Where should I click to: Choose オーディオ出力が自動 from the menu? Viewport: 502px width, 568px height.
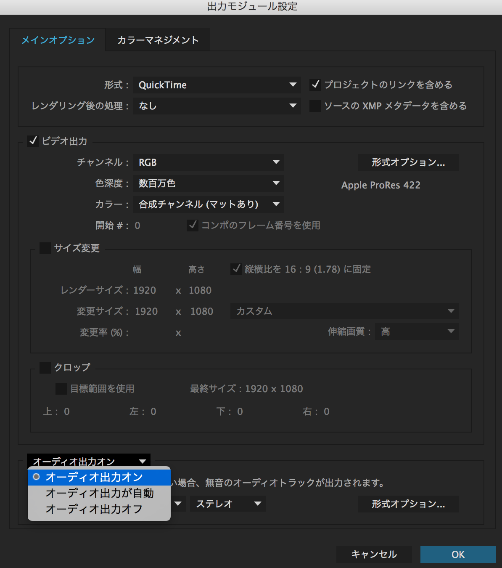(x=99, y=493)
